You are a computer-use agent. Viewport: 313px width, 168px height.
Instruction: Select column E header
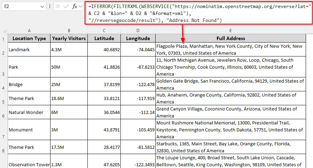click(x=230, y=31)
